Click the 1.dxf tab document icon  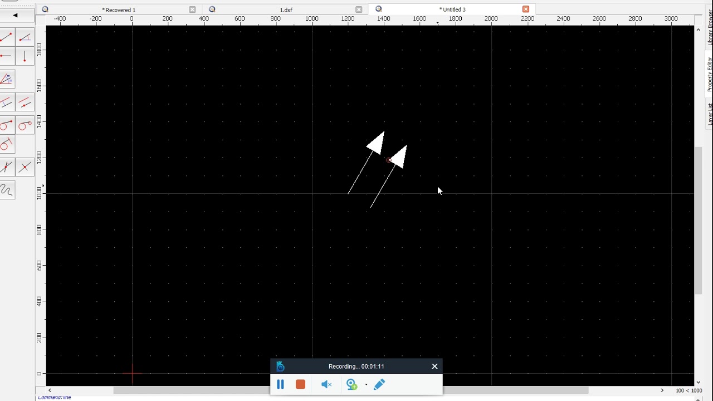coord(212,9)
